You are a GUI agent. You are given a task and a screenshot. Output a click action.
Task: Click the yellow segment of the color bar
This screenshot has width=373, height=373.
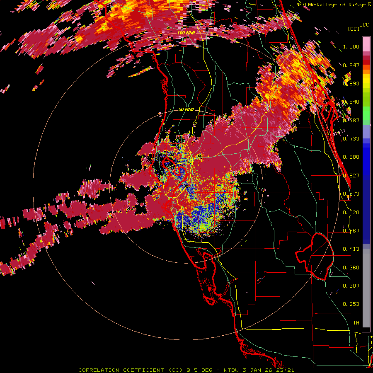tap(366, 82)
